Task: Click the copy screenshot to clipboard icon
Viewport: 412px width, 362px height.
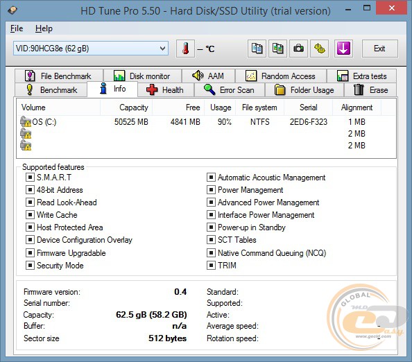Action: (277, 49)
